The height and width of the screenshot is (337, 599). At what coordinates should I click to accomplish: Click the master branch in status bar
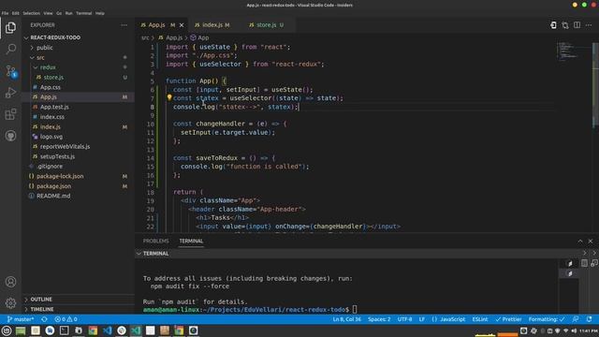pos(21,319)
